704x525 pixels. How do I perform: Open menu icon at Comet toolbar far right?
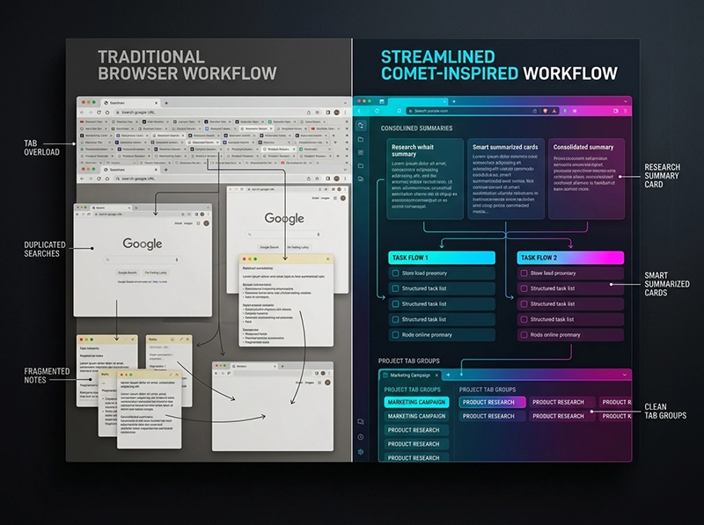pos(626,111)
